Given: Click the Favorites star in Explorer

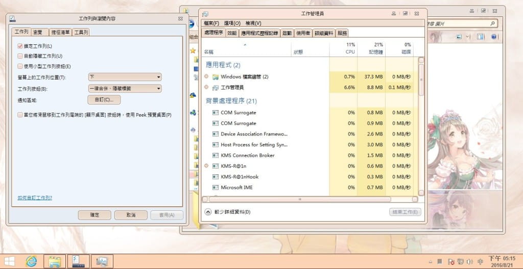Looking at the screenshot, I should click(193, 50).
